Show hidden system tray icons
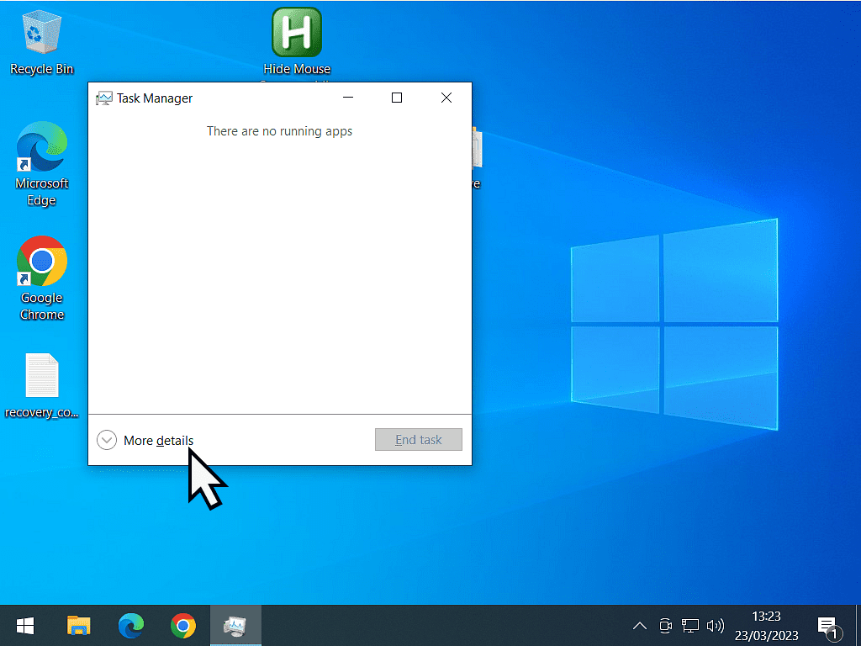This screenshot has height=646, width=861. coord(640,626)
